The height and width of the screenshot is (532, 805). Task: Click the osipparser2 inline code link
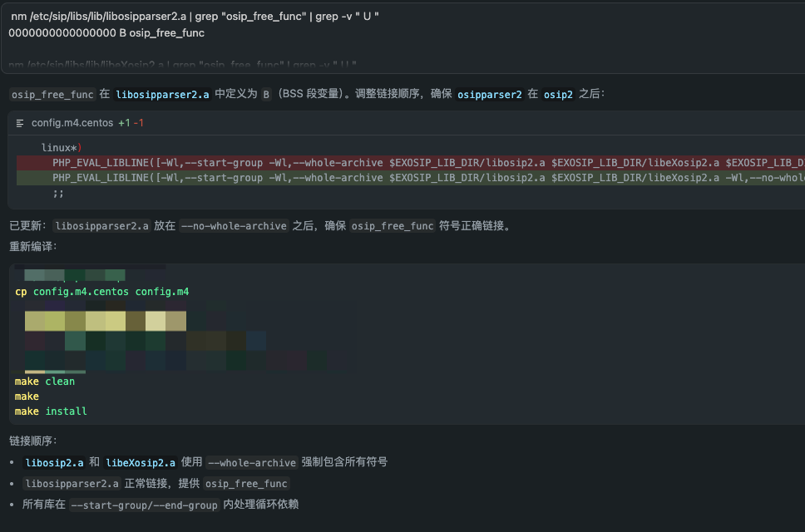coord(490,95)
